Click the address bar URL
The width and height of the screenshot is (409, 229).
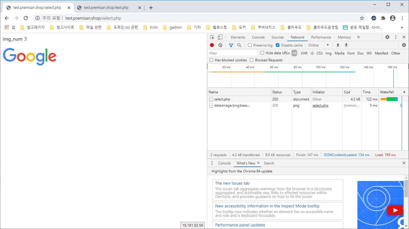point(93,18)
